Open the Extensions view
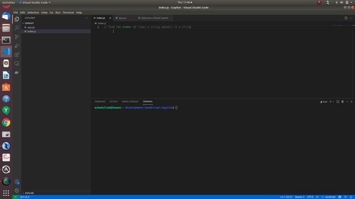 (17, 55)
